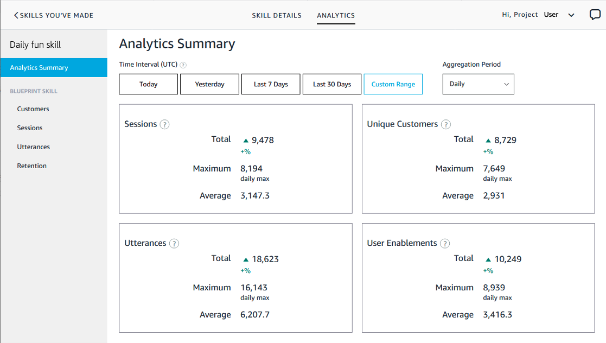Navigate to Customers in the sidebar
606x343 pixels.
pyautogui.click(x=33, y=109)
